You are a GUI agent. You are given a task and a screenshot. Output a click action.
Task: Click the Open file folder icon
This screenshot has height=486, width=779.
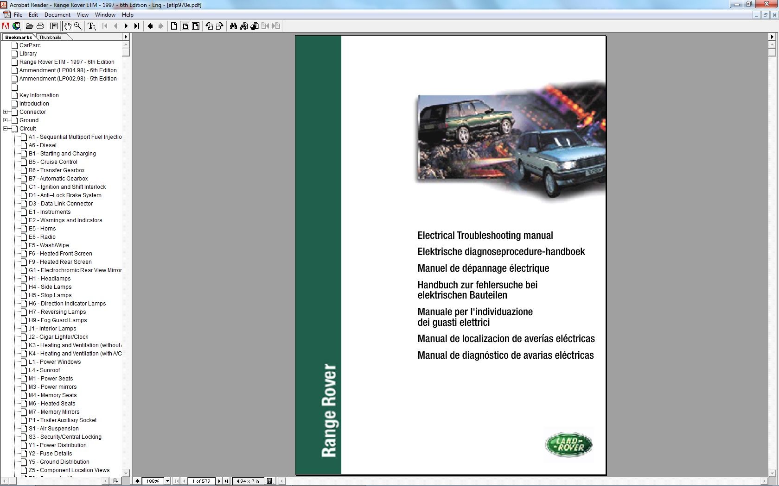(x=29, y=26)
